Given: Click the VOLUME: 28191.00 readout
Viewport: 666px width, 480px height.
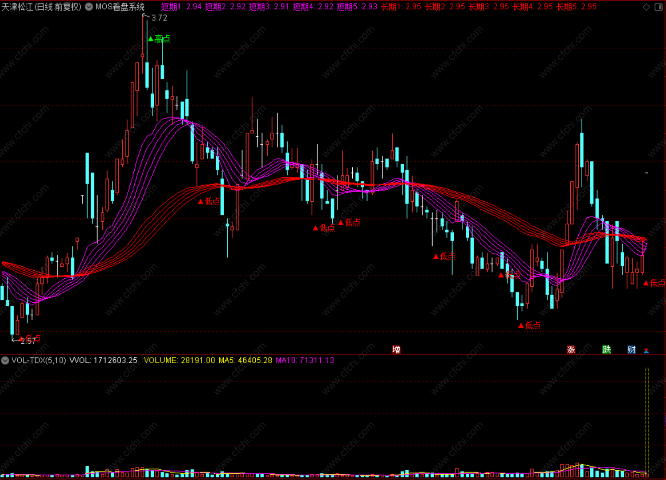Looking at the screenshot, I should coord(179,360).
